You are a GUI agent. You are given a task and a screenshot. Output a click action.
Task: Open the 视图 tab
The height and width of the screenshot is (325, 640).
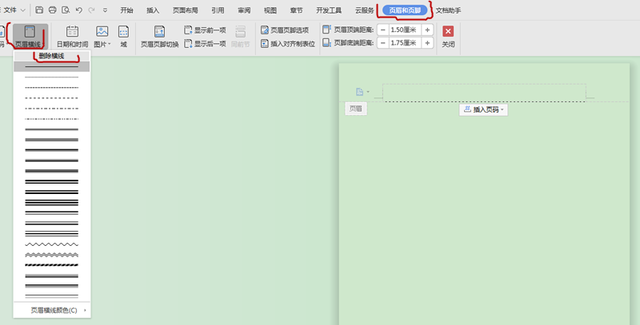click(270, 10)
